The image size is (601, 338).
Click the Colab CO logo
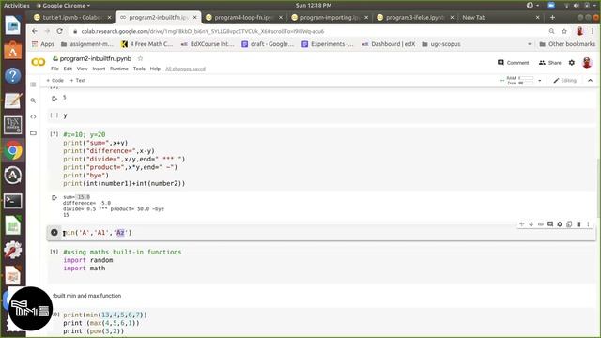coord(38,62)
